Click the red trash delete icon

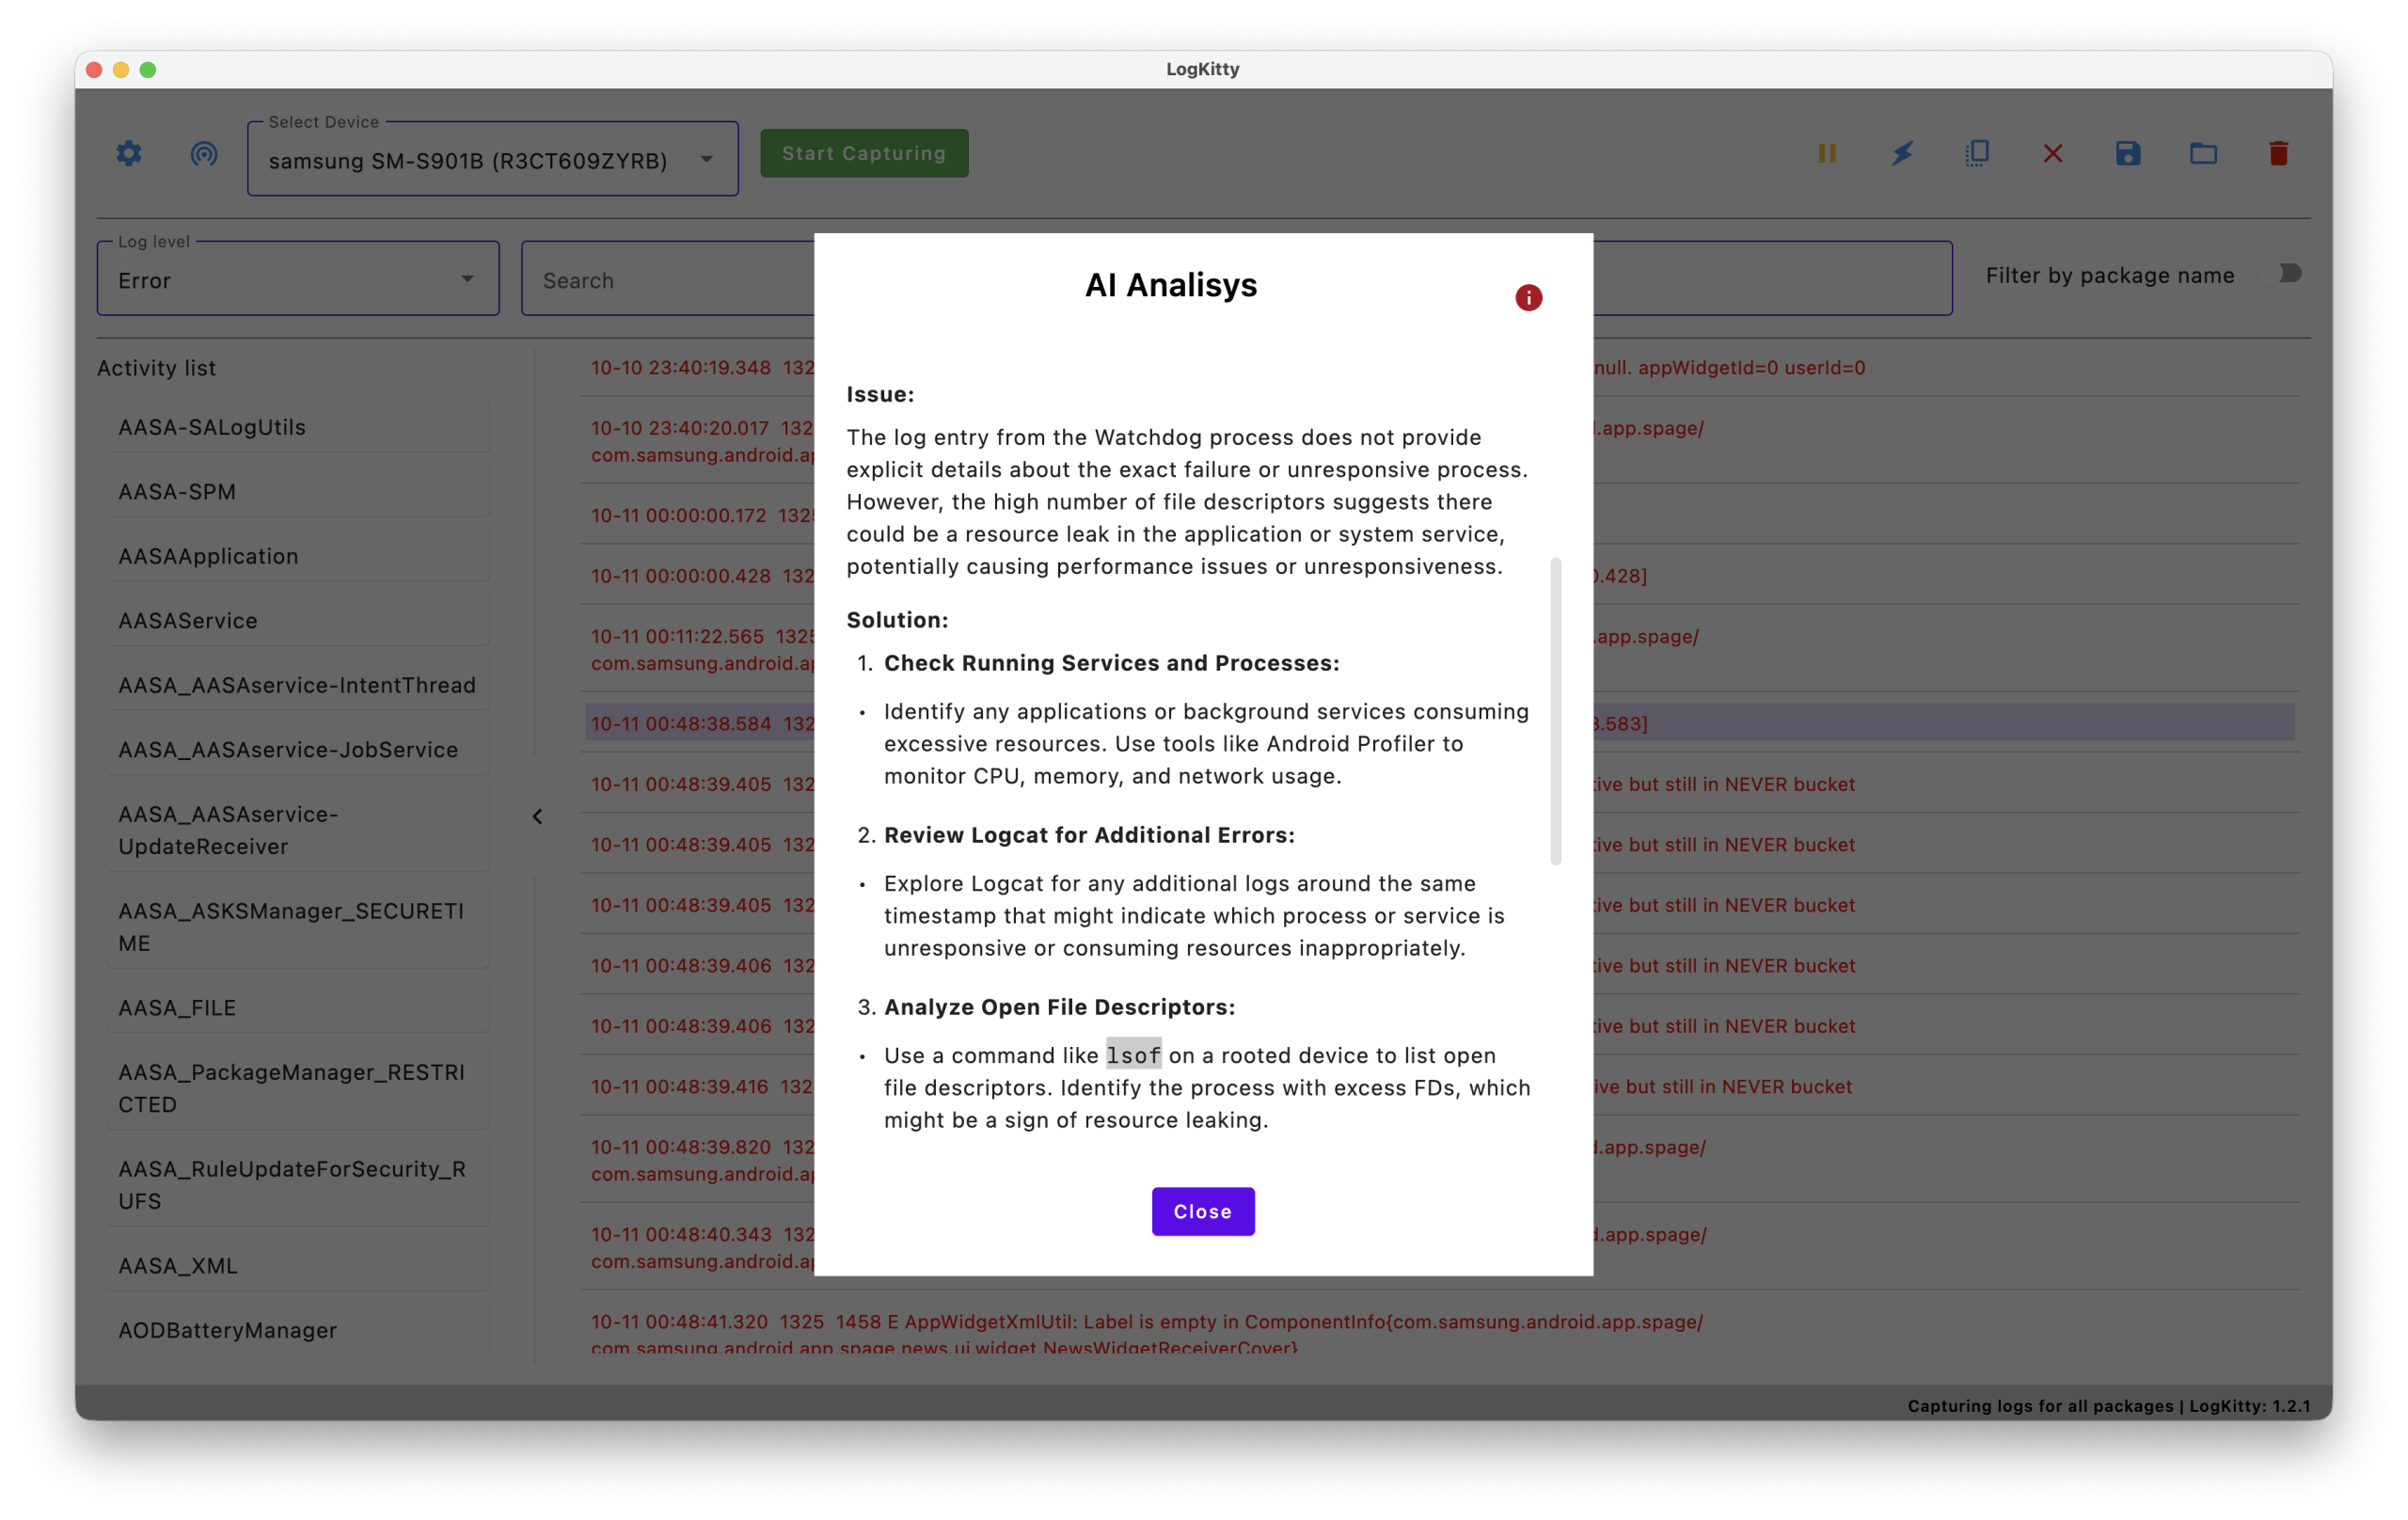click(2278, 153)
